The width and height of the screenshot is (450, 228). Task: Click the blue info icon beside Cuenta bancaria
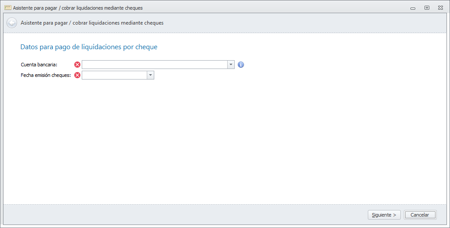241,65
